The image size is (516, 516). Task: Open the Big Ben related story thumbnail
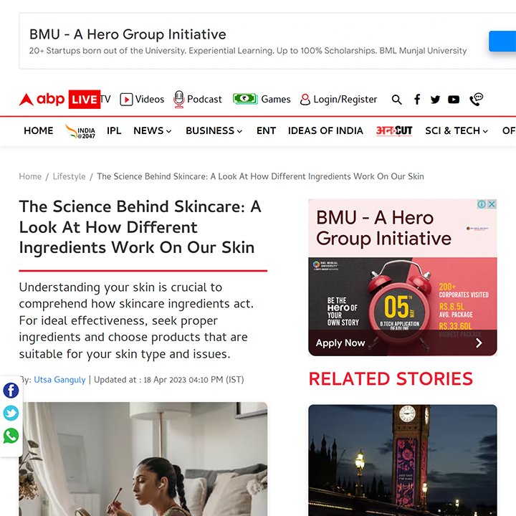(403, 460)
